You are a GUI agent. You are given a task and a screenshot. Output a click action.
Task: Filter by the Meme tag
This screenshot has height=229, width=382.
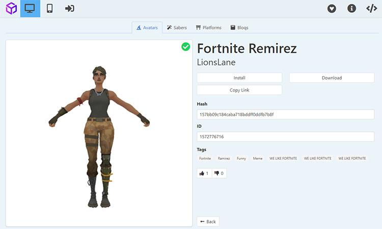[x=258, y=158]
